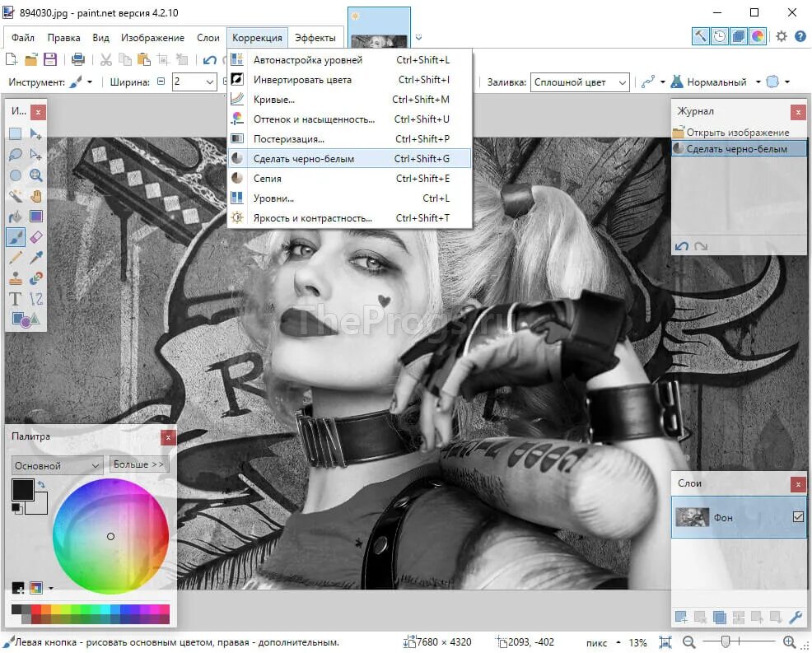
Task: Select the Eraser tool
Action: point(35,237)
